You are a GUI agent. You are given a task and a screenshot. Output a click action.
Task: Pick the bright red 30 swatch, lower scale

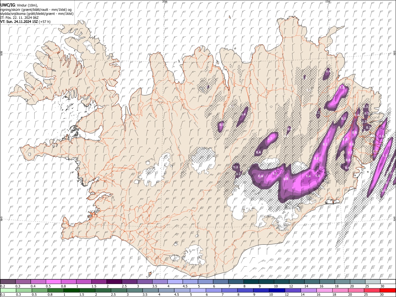click(x=387, y=290)
